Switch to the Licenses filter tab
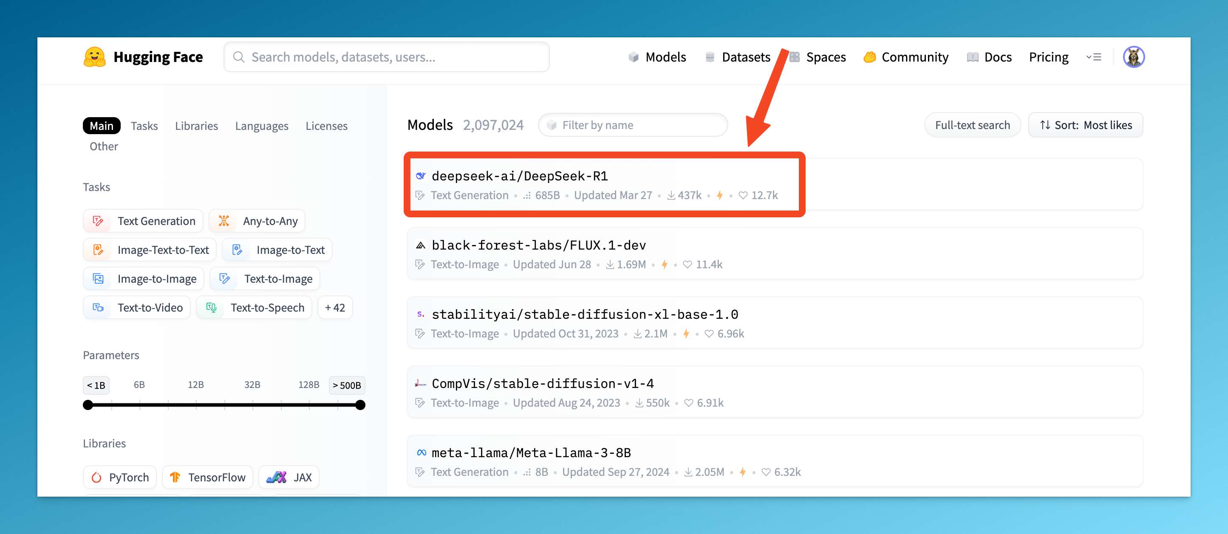Image resolution: width=1228 pixels, height=534 pixels. pos(326,126)
